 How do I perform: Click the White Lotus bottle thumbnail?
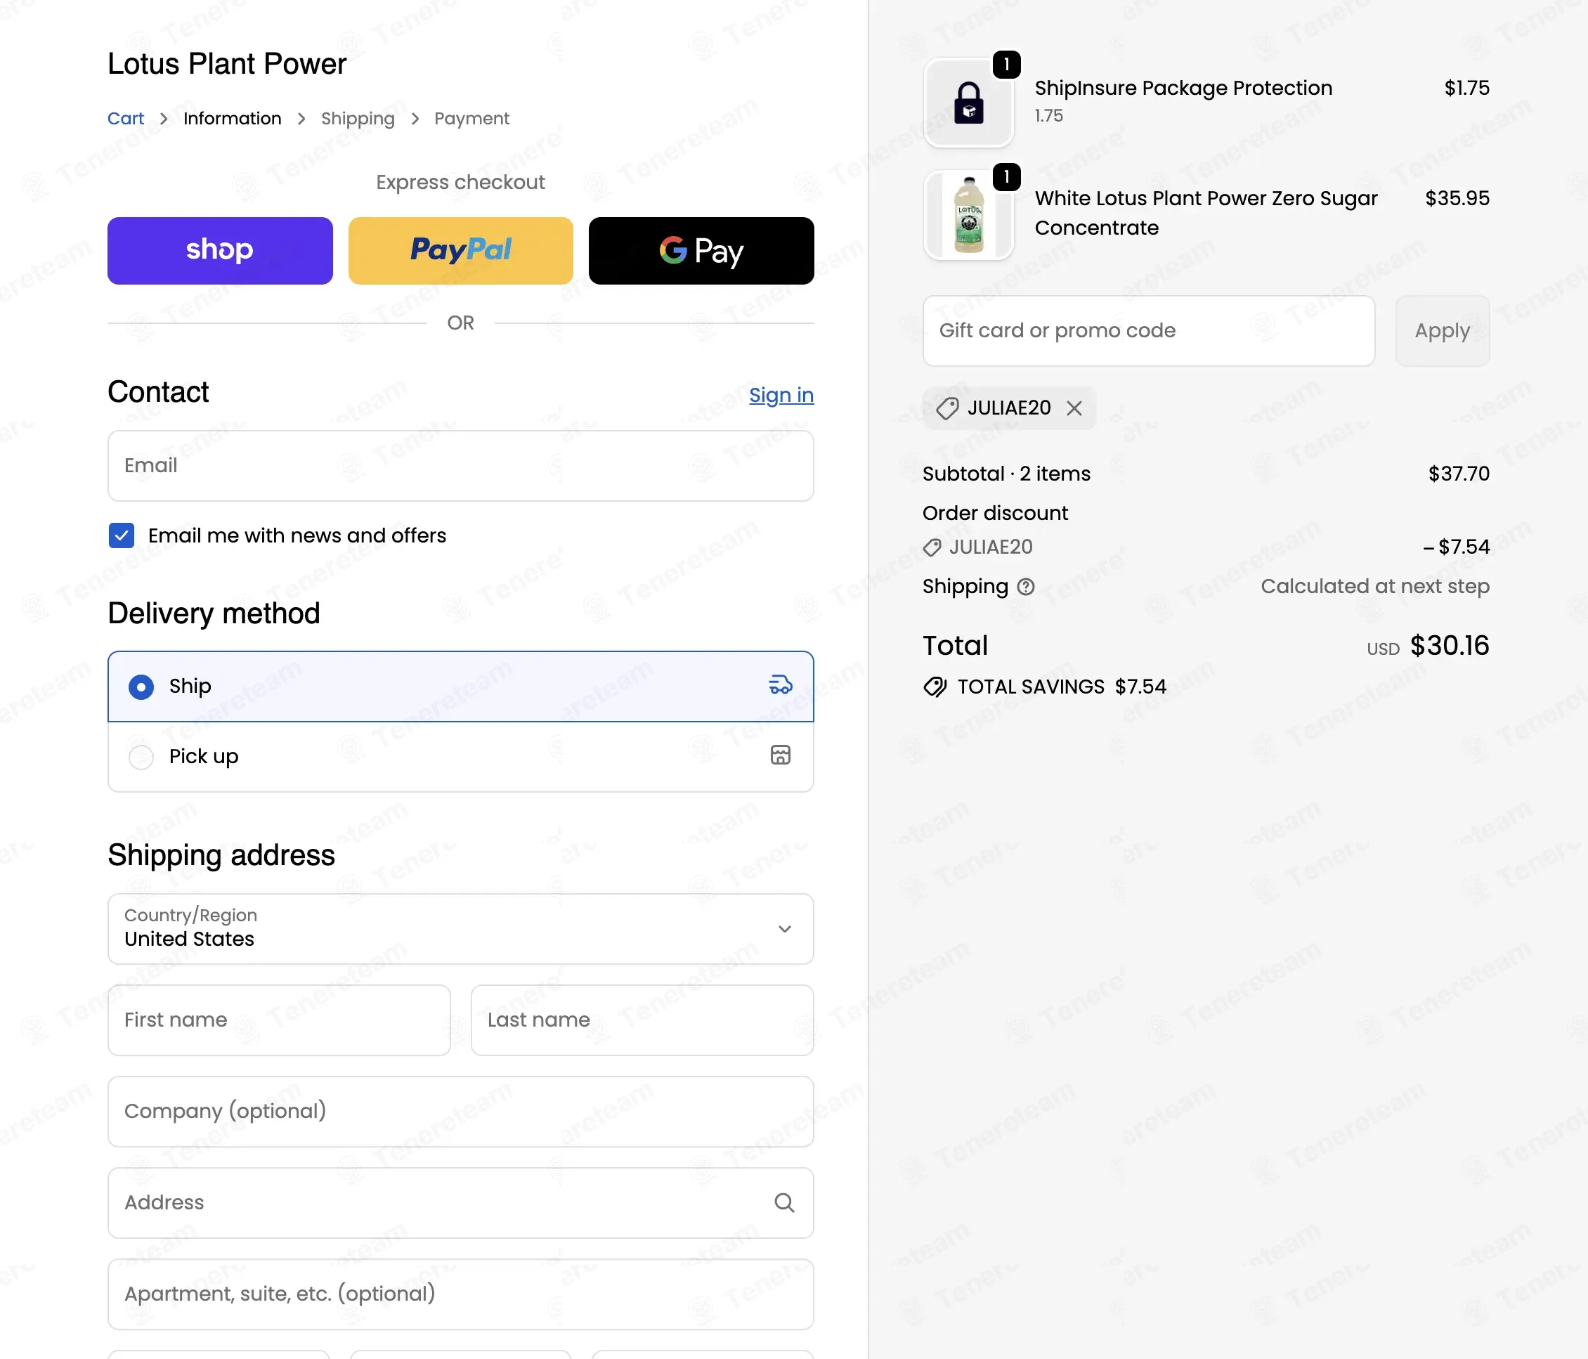(969, 214)
